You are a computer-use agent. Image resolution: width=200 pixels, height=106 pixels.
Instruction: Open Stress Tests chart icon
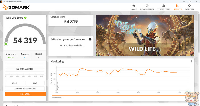pyautogui.click(x=164, y=6)
